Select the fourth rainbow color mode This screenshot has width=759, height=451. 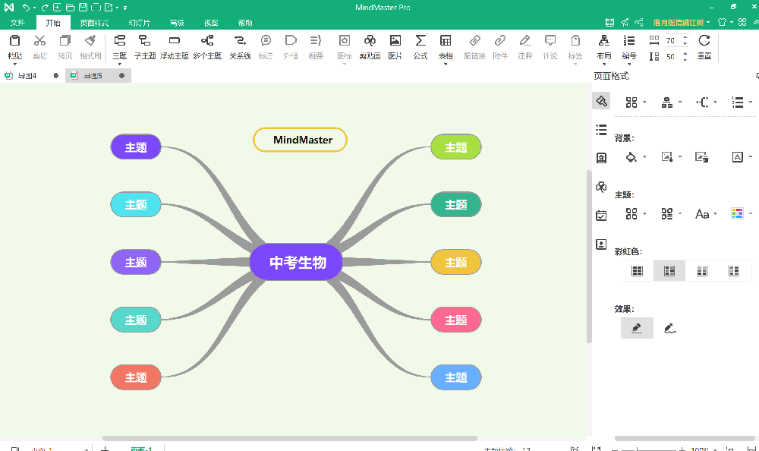(734, 271)
